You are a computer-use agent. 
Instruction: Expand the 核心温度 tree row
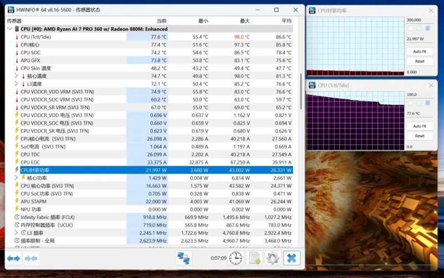(17, 76)
